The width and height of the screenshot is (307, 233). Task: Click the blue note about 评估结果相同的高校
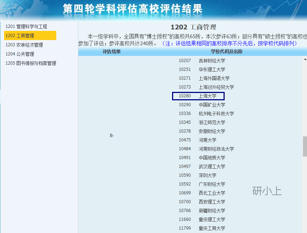(229, 43)
